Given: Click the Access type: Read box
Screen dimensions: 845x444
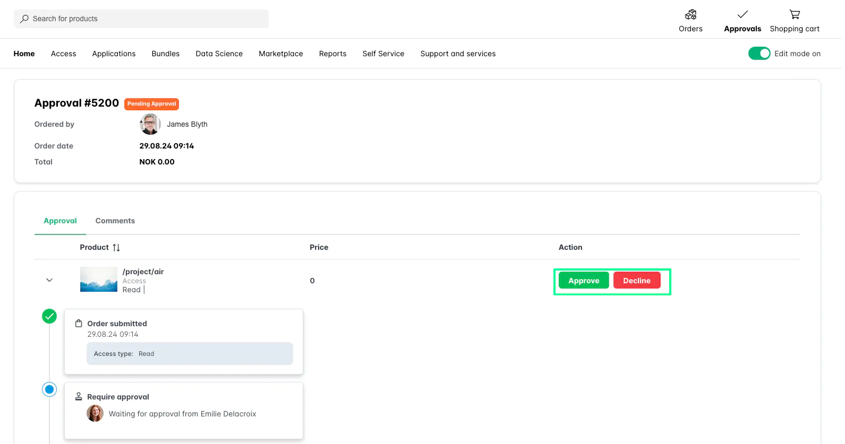Looking at the screenshot, I should coord(190,354).
